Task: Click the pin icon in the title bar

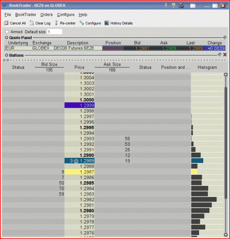Action: (166, 5)
